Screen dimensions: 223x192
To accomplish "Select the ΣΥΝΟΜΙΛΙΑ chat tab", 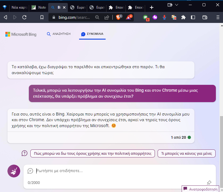I will [x=92, y=34].
